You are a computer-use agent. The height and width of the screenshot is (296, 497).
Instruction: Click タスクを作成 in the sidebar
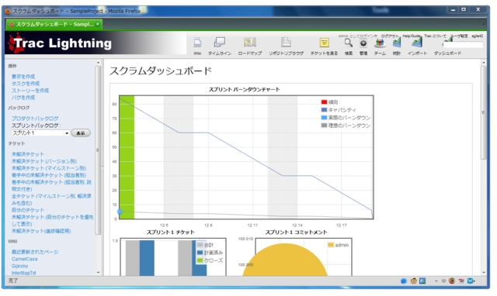click(26, 84)
